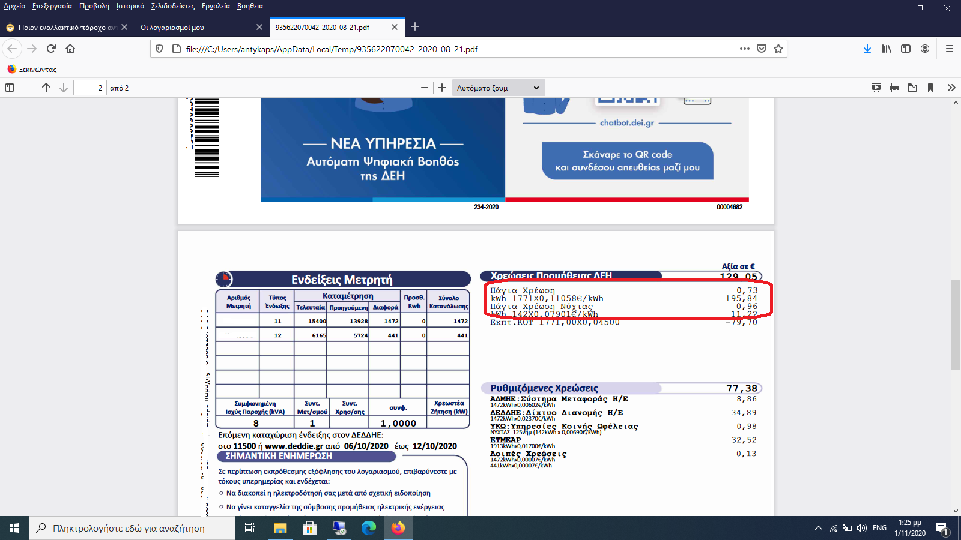Viewport: 961px width, 540px height.
Task: Open File Explorer from taskbar
Action: (280, 528)
